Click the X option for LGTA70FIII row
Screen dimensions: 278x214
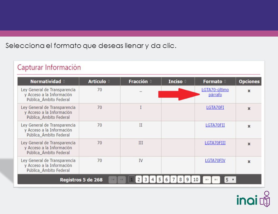tap(249, 144)
